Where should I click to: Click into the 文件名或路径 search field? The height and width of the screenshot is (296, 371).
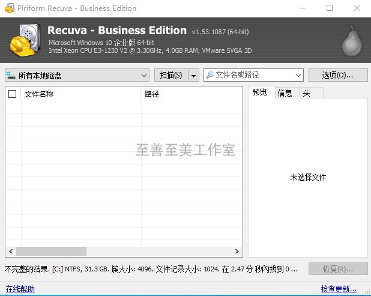click(x=253, y=75)
